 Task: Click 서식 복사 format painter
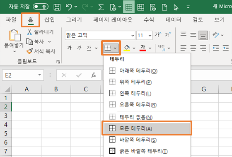point(41,51)
